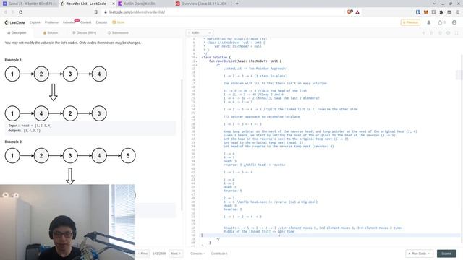Open the user profile avatar
Viewport: 463px width, 260px height.
click(x=454, y=22)
